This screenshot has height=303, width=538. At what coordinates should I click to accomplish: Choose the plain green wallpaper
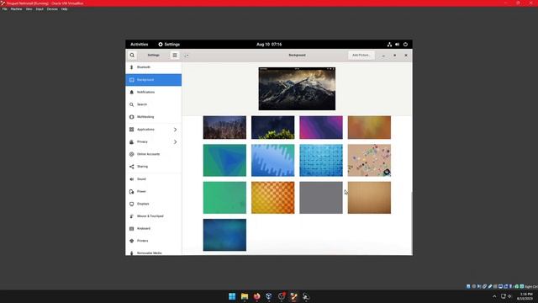click(x=224, y=198)
